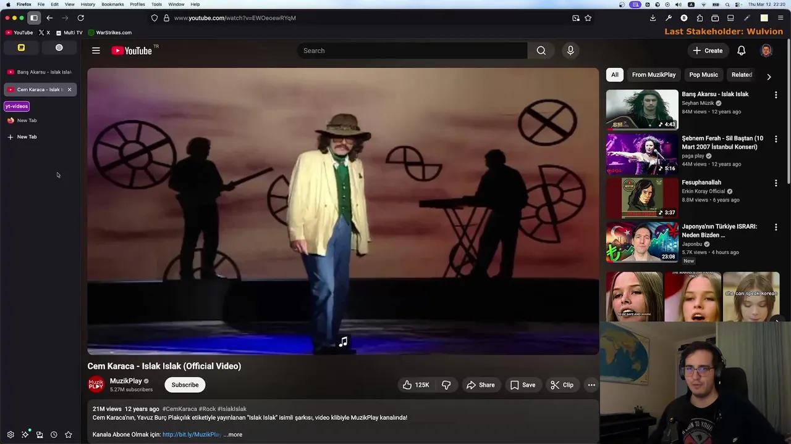
Task: Open the Barış Akarsu - Islak Islak thumbnail
Action: [642, 110]
